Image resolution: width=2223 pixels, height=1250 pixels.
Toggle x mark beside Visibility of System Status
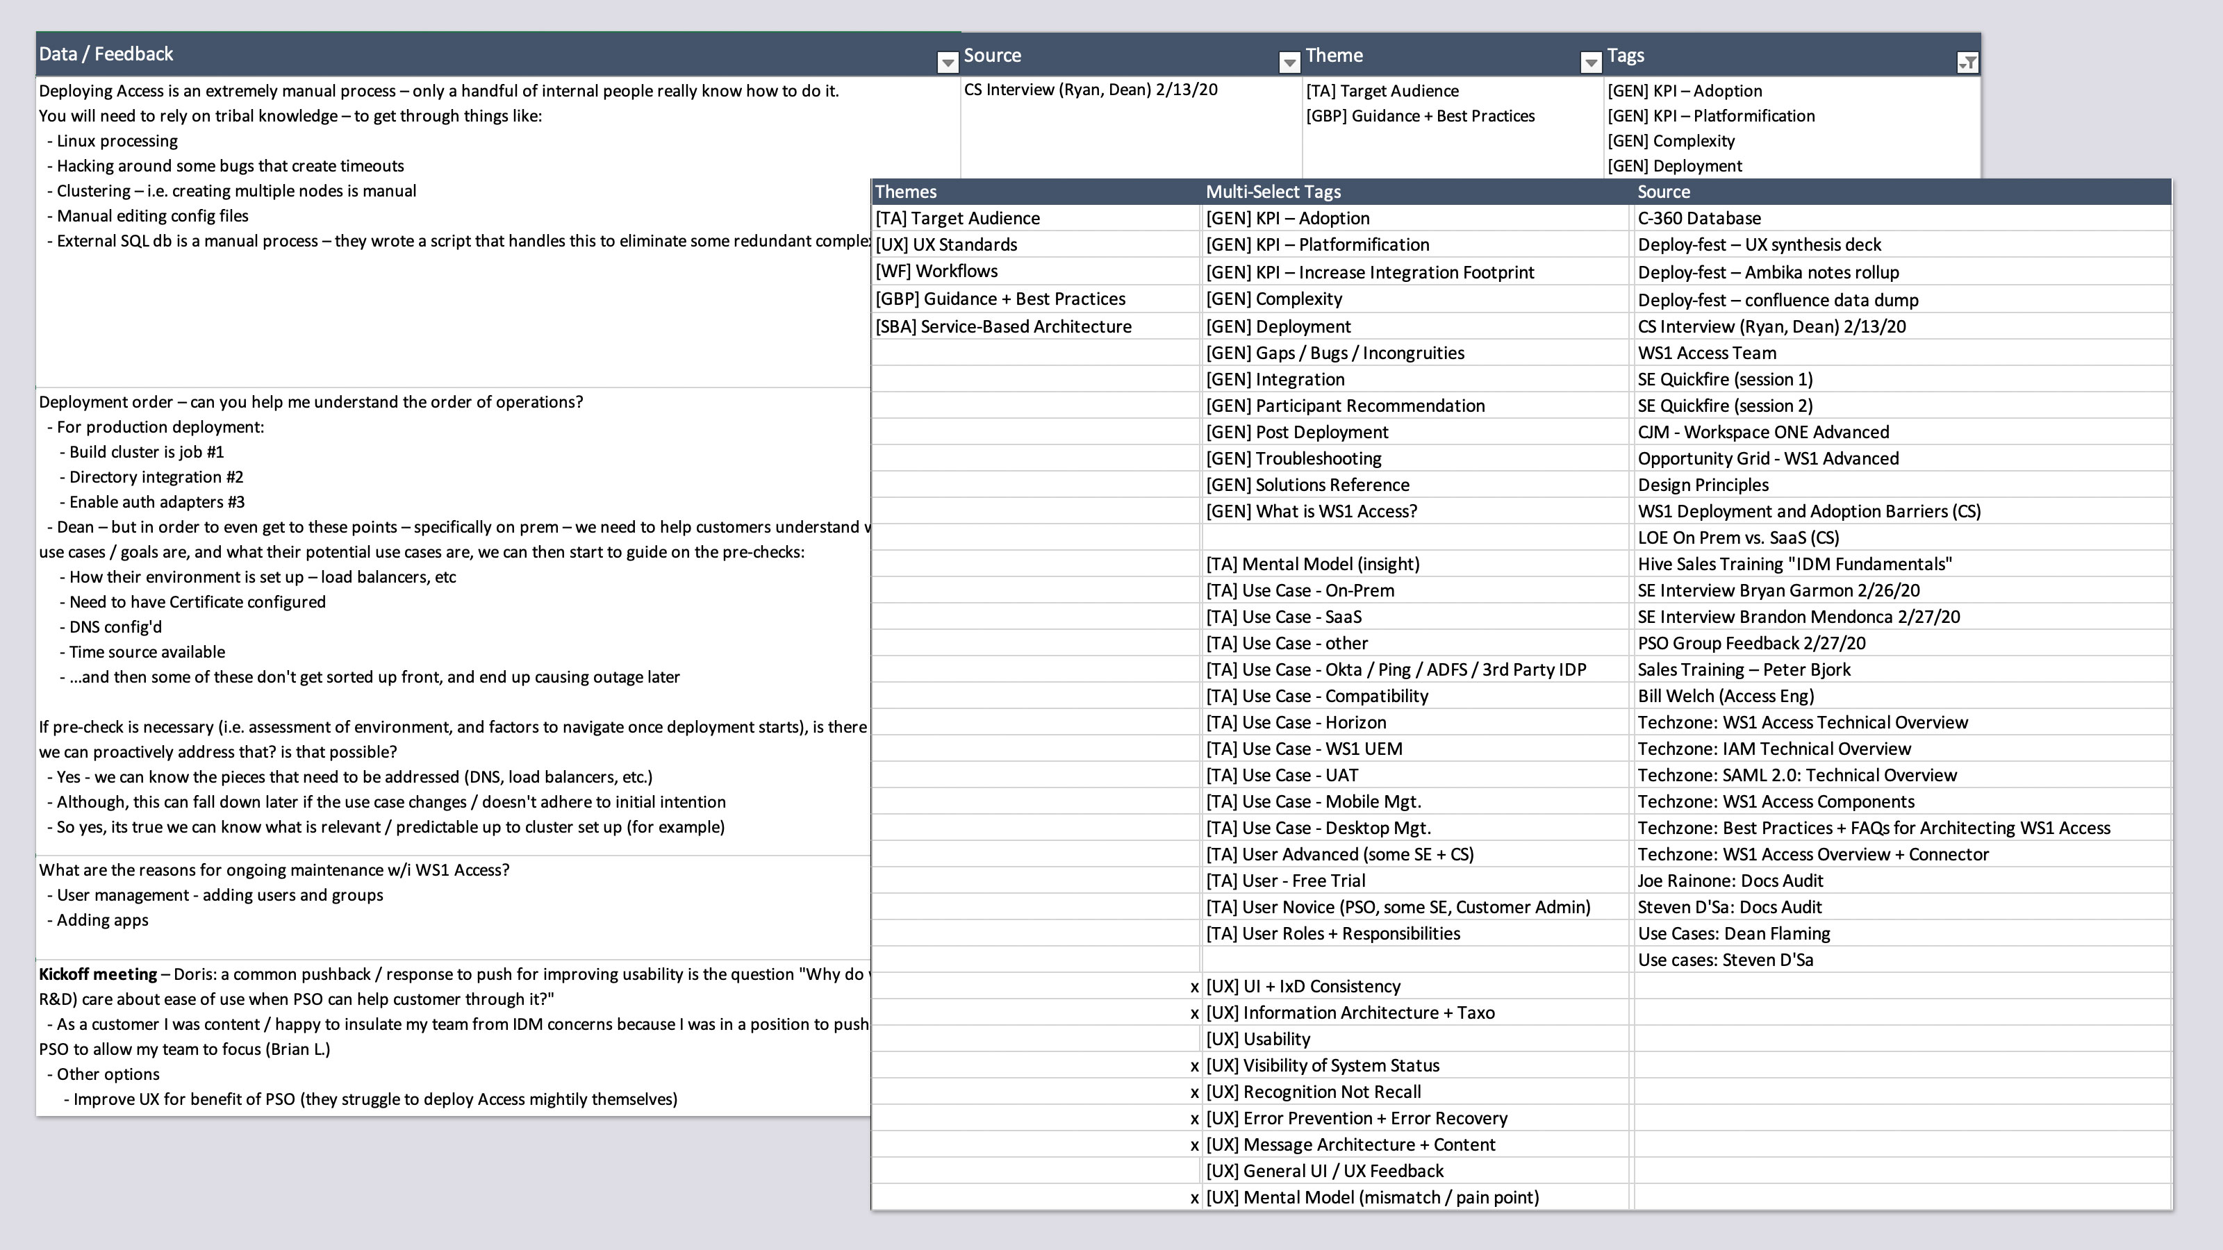[x=1194, y=1066]
